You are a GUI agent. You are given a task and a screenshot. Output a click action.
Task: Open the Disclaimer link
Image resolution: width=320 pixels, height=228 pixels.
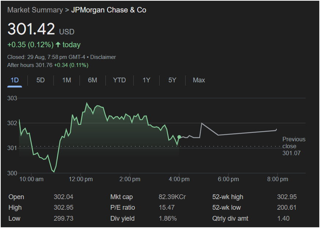pos(103,57)
